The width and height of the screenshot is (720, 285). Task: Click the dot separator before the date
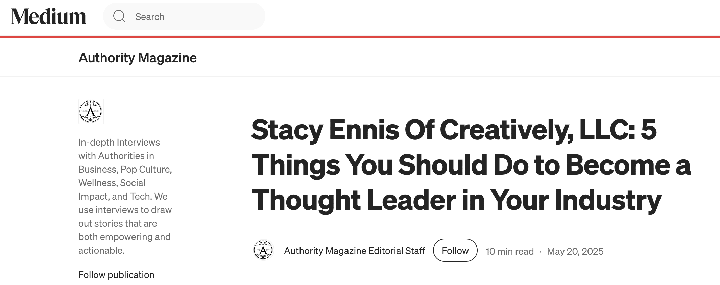click(x=541, y=252)
